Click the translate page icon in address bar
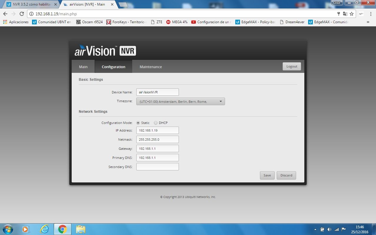The height and width of the screenshot is (235, 376). (x=345, y=14)
